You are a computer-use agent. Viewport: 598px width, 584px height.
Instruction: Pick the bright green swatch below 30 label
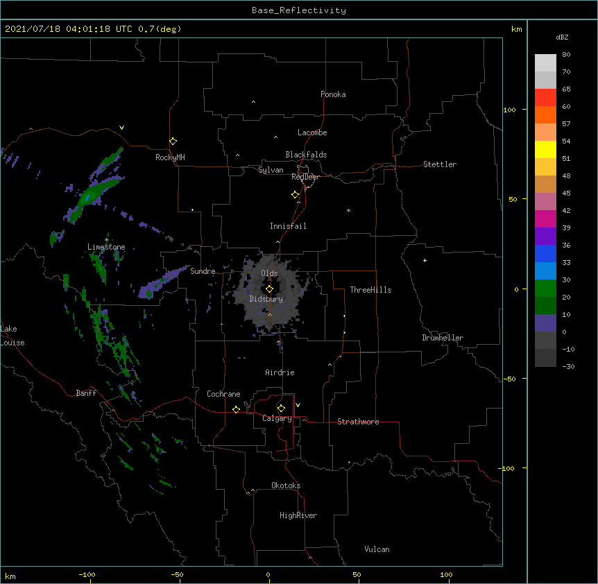545,289
